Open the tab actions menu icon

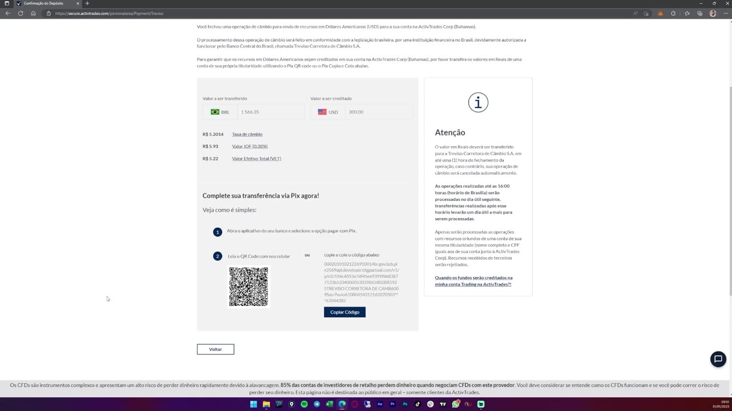pyautogui.click(x=6, y=3)
